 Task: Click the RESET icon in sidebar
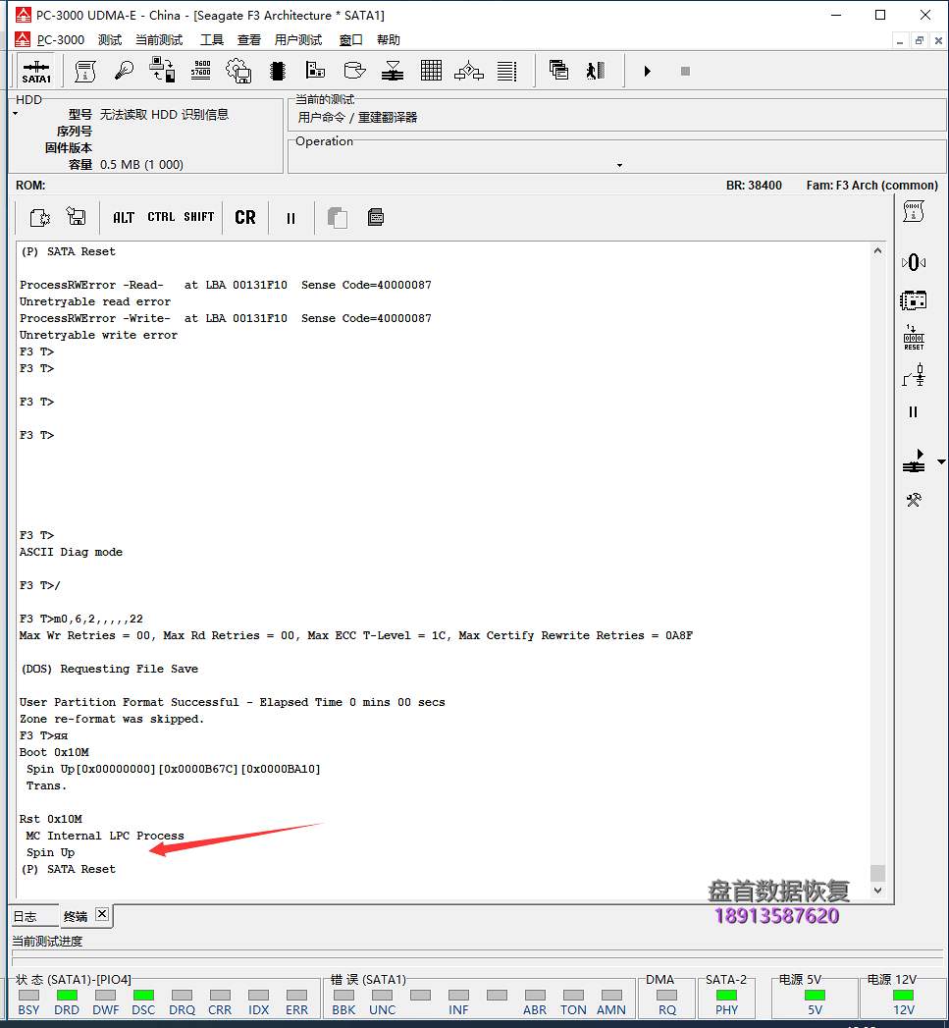[x=914, y=337]
